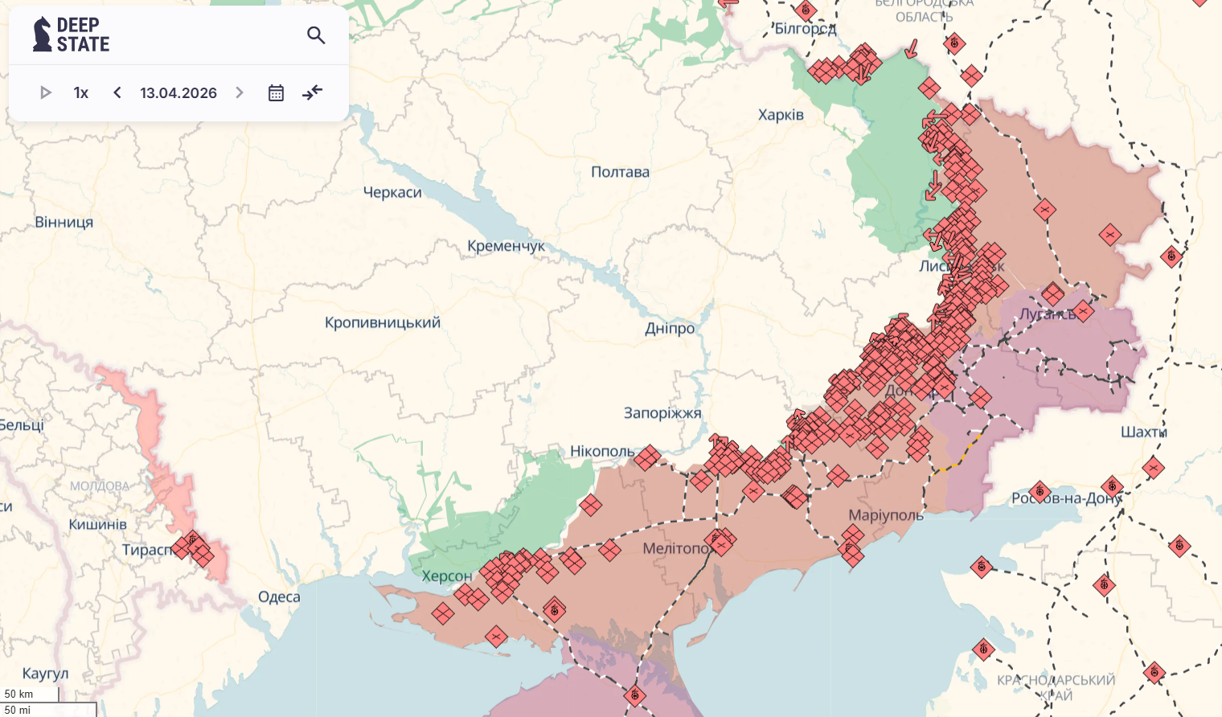Click the Дніпро city label
Viewport: 1222px width, 717px height.
[x=670, y=328]
